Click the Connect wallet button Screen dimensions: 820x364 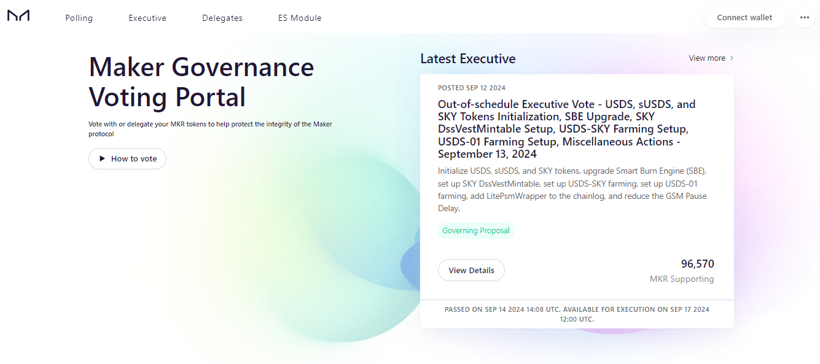pyautogui.click(x=744, y=18)
